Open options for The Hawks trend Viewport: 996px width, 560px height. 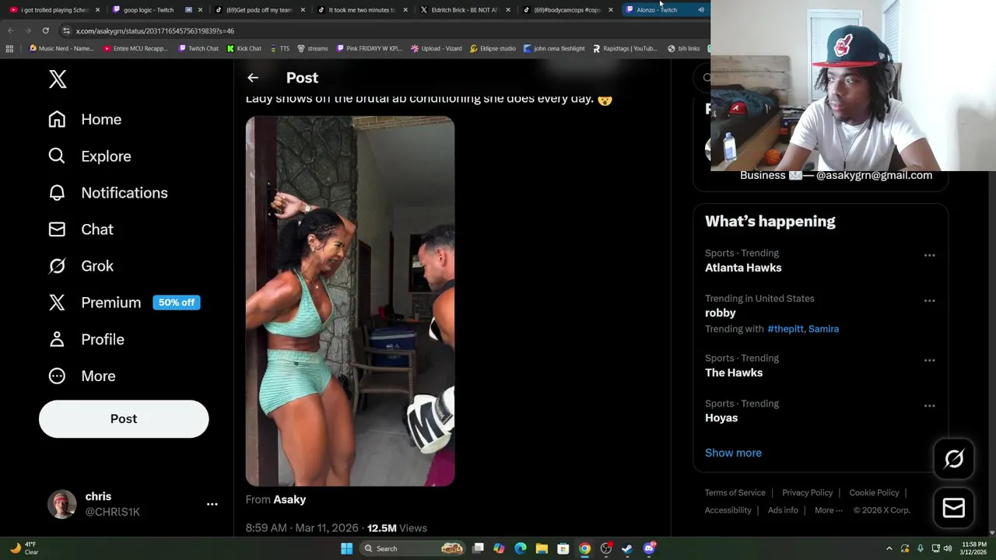click(929, 360)
